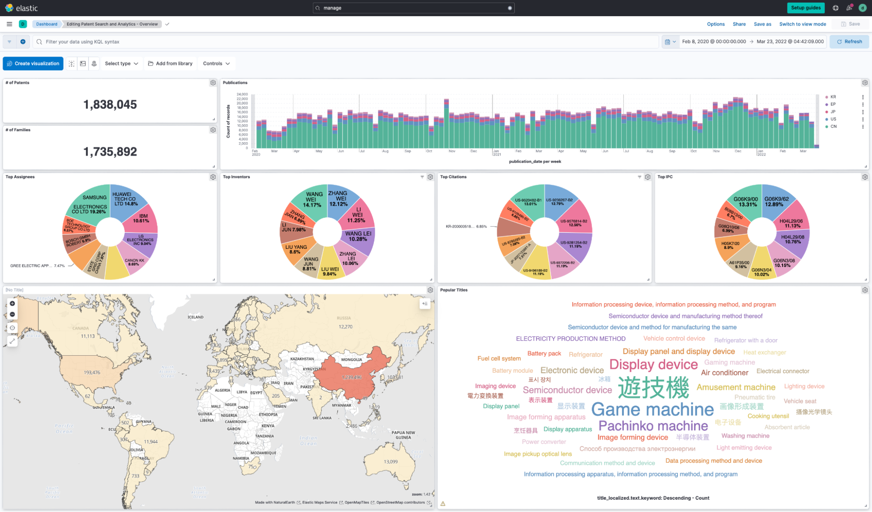Viewport: 872px width, 512px height.
Task: Open legend options for EP series
Action: (862, 104)
